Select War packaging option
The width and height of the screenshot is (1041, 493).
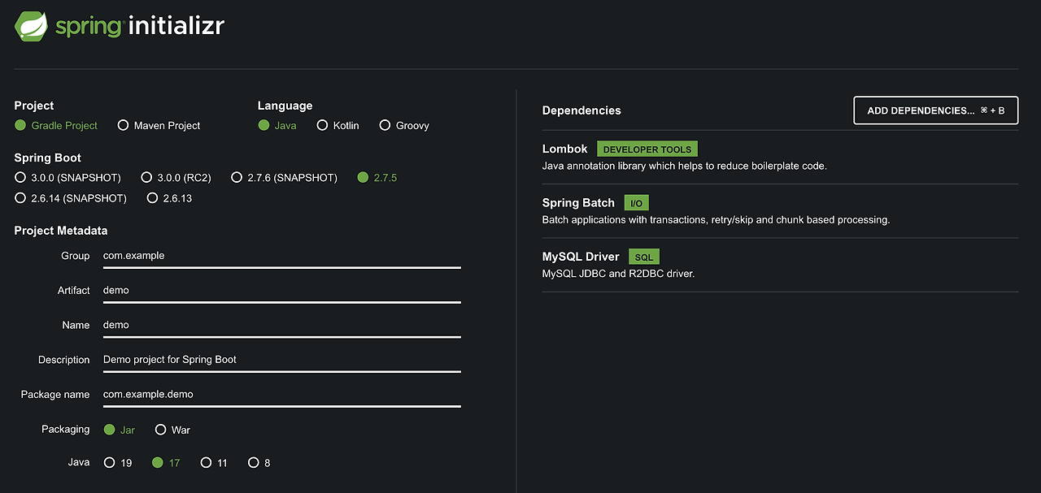coord(172,430)
